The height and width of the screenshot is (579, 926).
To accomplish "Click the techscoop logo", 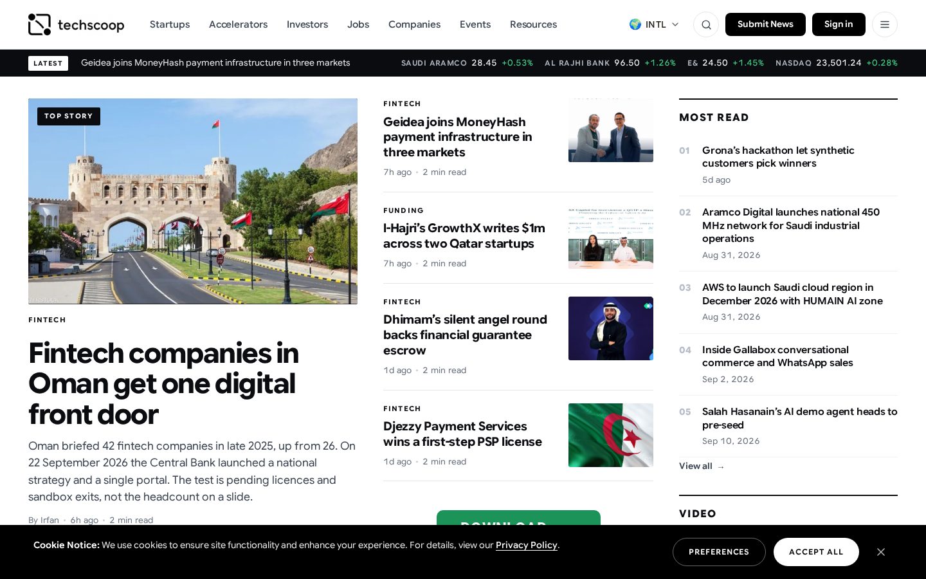I will (x=76, y=24).
